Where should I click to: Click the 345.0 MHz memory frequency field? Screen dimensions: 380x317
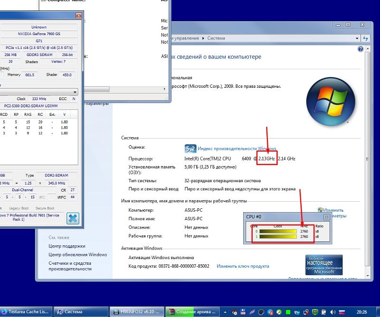click(x=57, y=183)
